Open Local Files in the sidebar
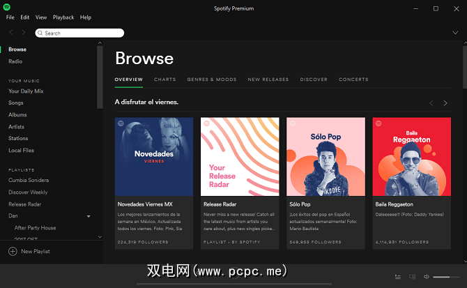 (x=21, y=150)
